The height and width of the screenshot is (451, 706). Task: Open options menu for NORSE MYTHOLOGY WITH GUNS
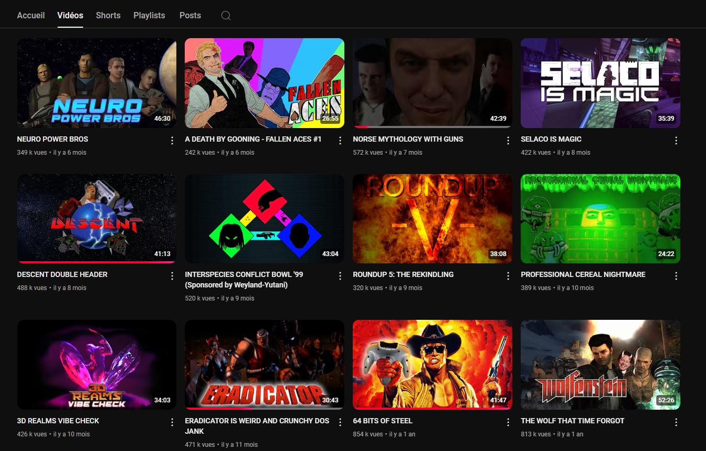tap(508, 141)
